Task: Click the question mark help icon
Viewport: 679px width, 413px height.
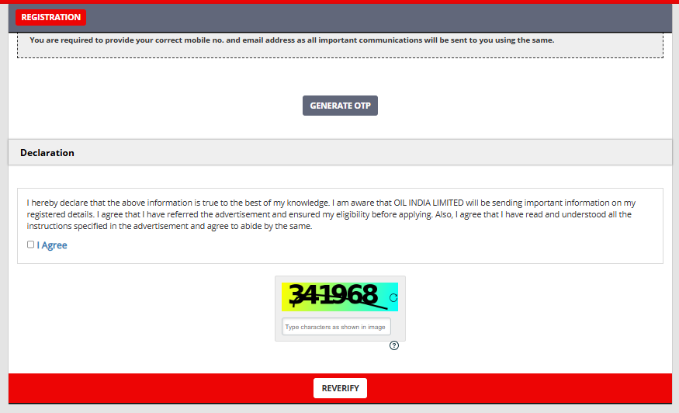Action: click(394, 345)
